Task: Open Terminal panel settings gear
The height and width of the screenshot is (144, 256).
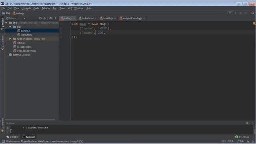Action: [x=248, y=123]
